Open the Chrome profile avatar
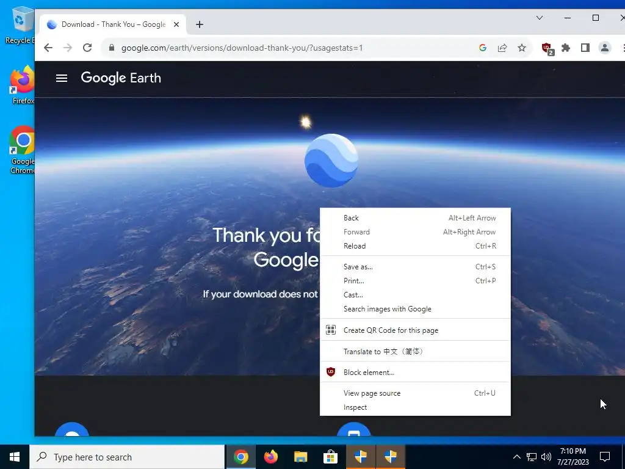 [605, 48]
